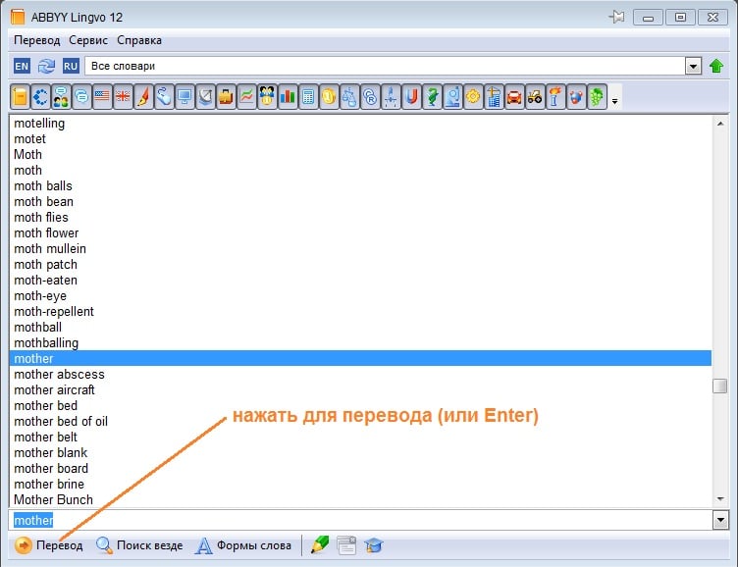Toggle the scales law dictionary
The width and height of the screenshot is (738, 567).
click(x=349, y=97)
